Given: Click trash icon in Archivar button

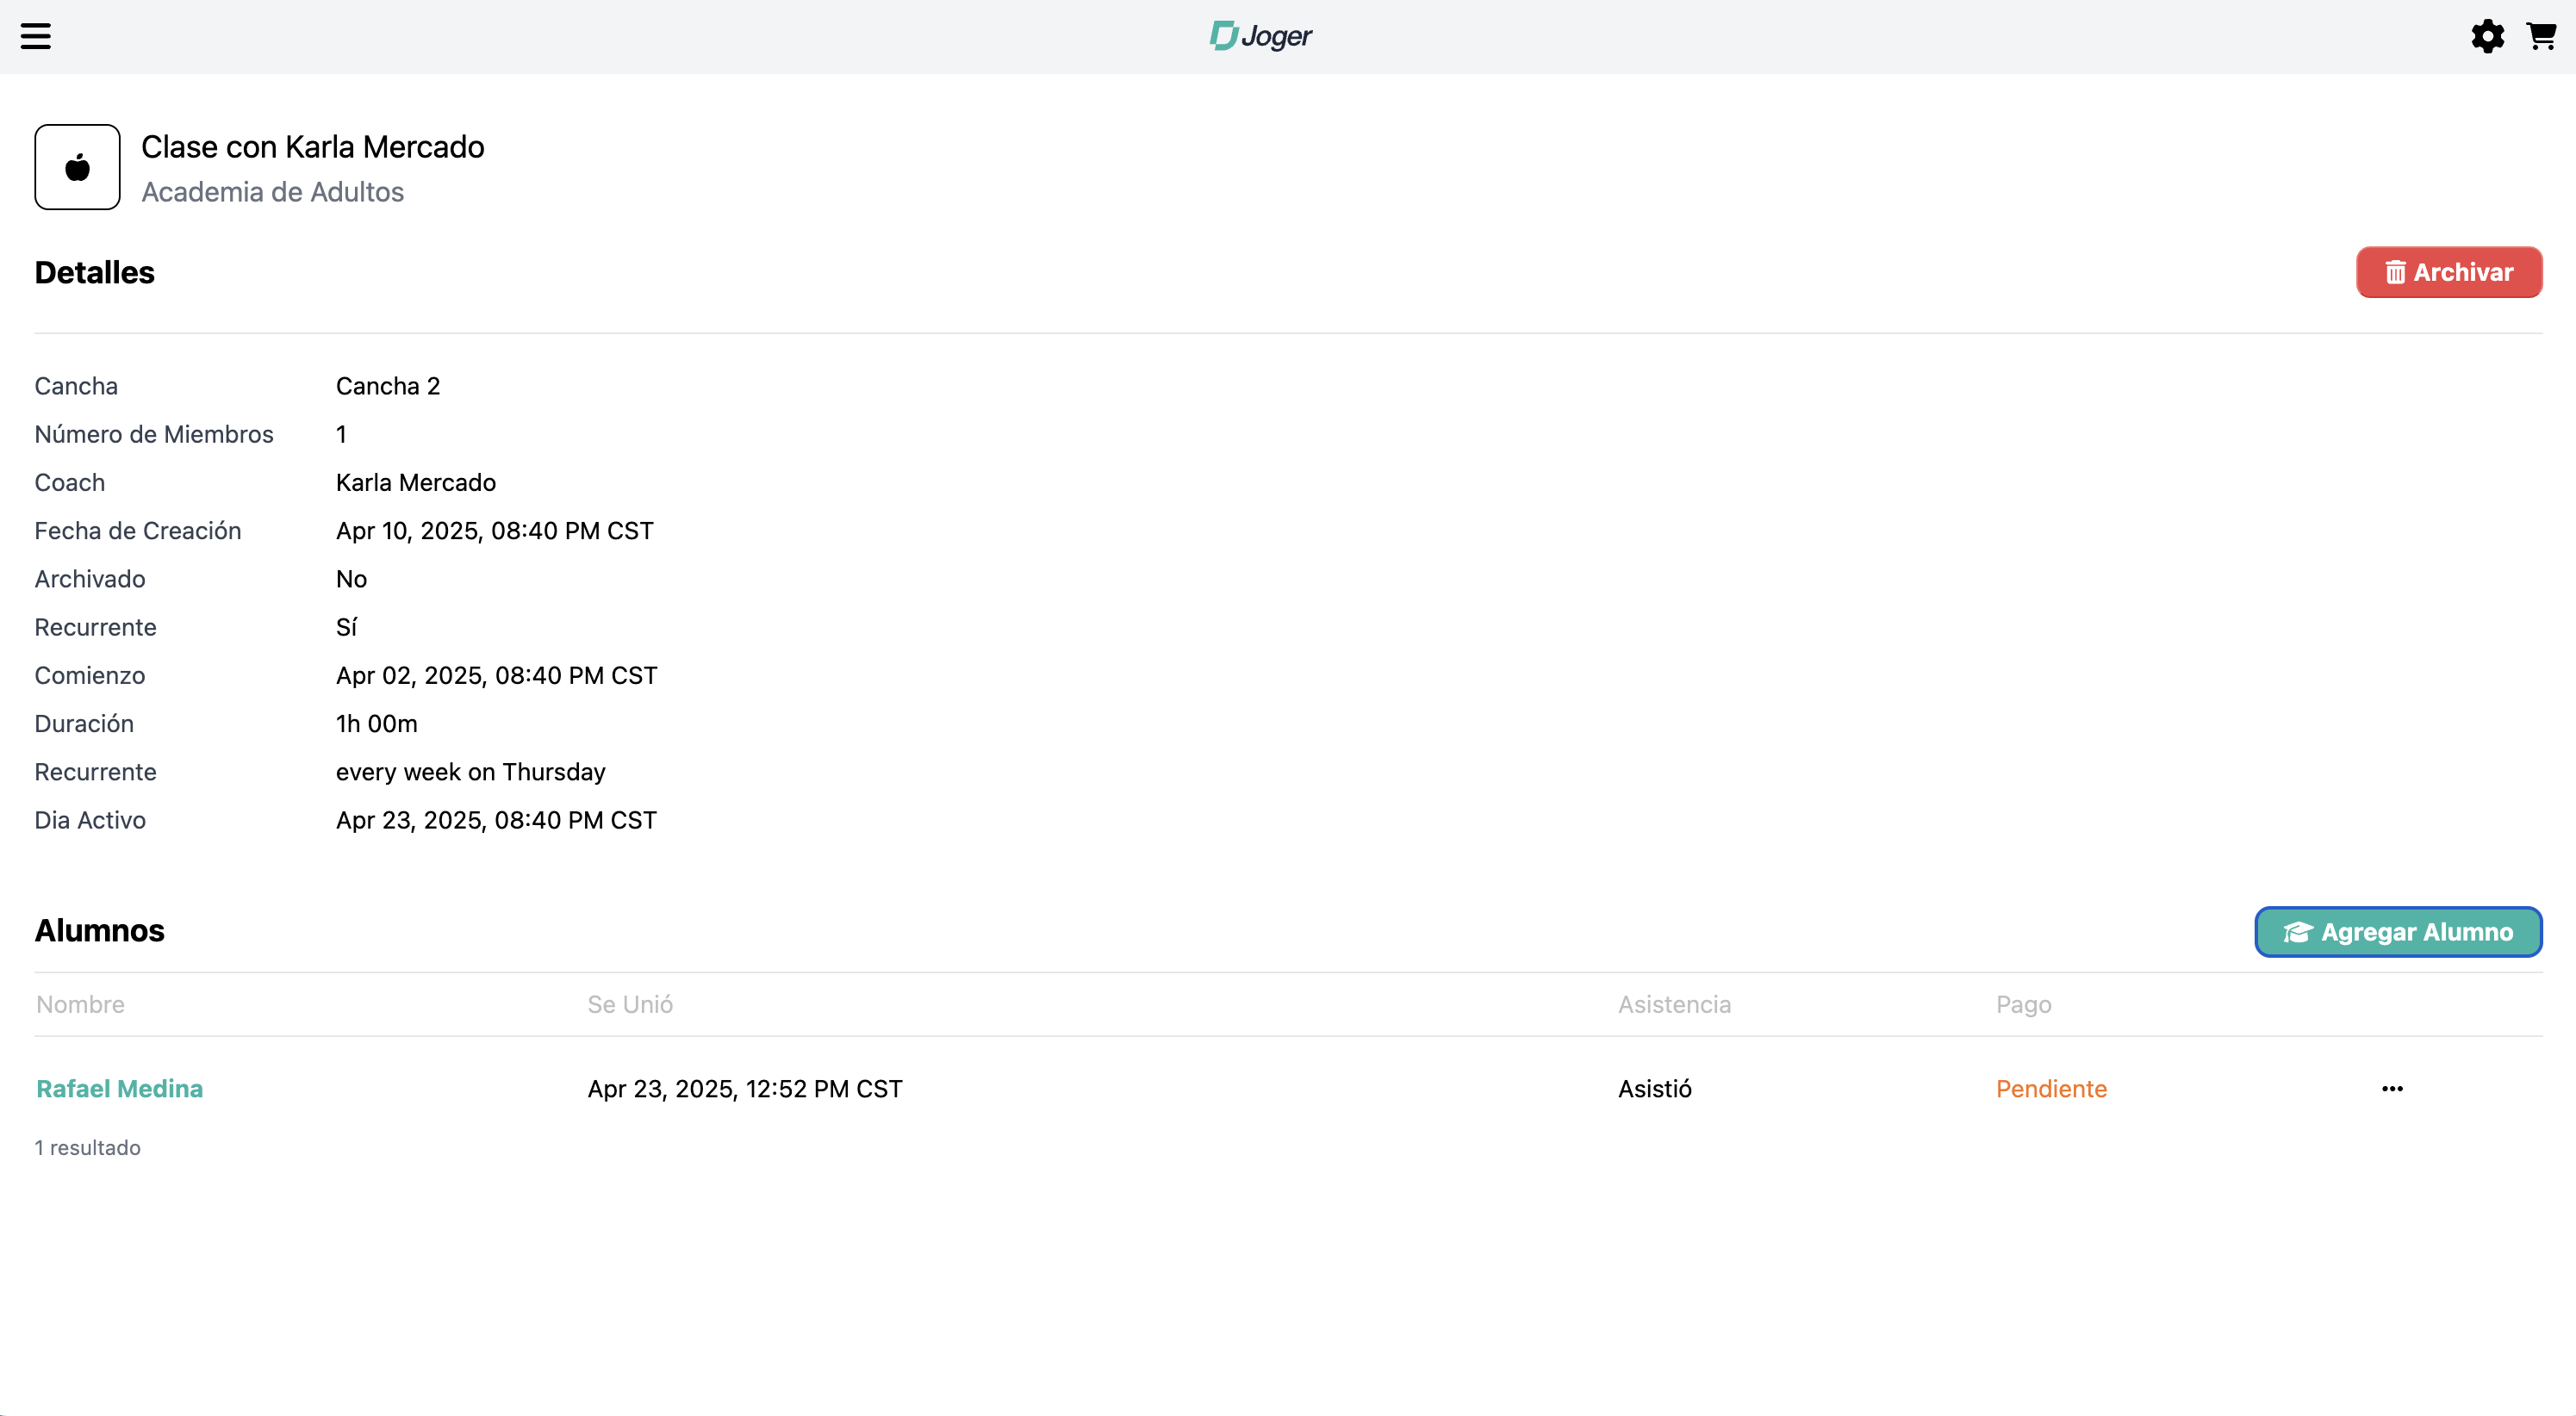Looking at the screenshot, I should (x=2395, y=272).
